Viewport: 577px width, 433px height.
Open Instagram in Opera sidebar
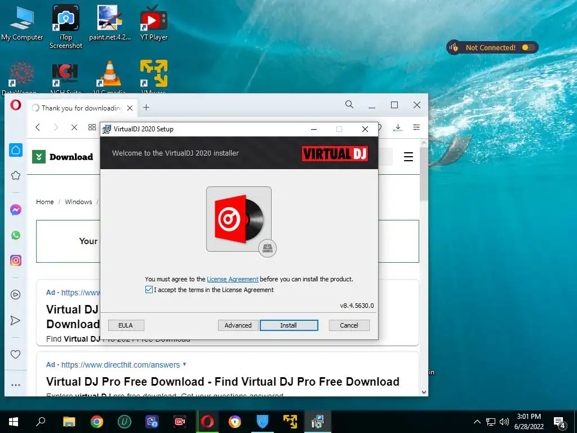pyautogui.click(x=15, y=260)
